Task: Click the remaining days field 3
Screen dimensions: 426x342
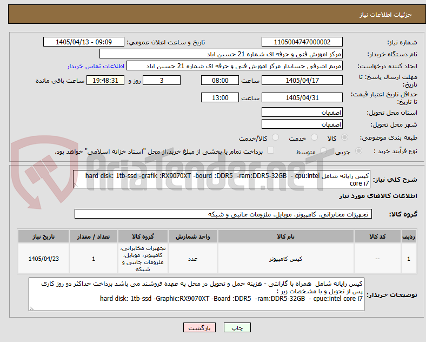Action: pos(162,80)
